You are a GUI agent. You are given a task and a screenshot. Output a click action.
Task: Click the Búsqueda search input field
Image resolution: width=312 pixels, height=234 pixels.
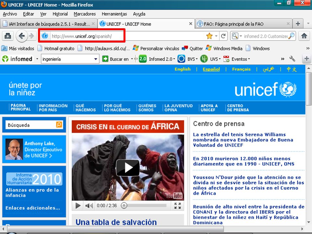pos(31,125)
